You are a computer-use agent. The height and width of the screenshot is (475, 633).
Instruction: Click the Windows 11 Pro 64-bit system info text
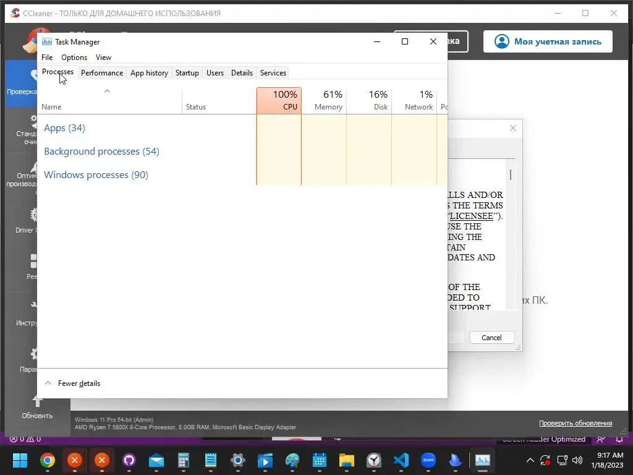click(x=114, y=420)
